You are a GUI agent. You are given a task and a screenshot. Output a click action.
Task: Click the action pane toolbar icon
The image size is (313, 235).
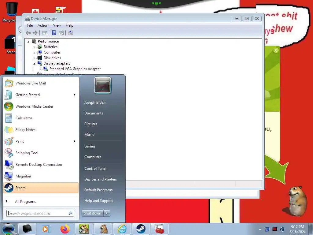[x=61, y=33]
